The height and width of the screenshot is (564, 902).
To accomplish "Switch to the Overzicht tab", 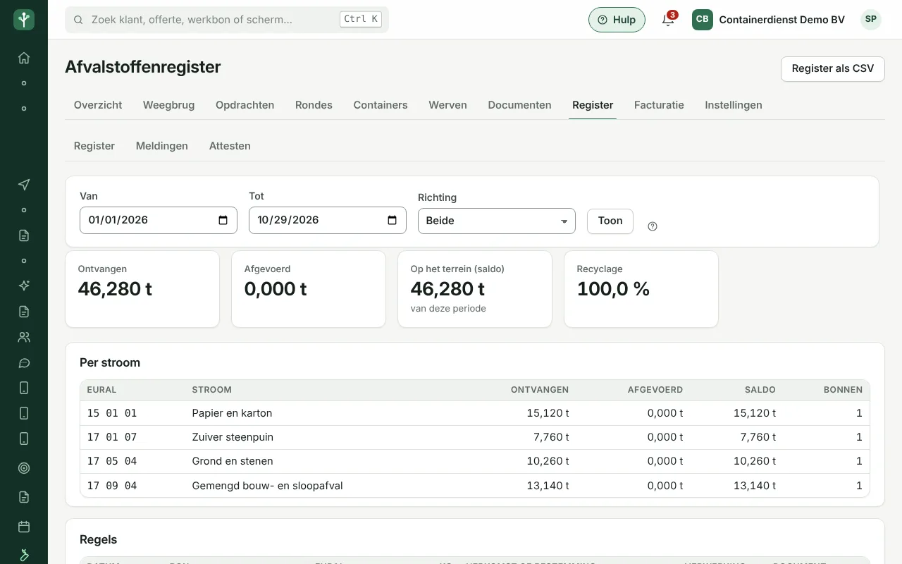I will (x=98, y=105).
